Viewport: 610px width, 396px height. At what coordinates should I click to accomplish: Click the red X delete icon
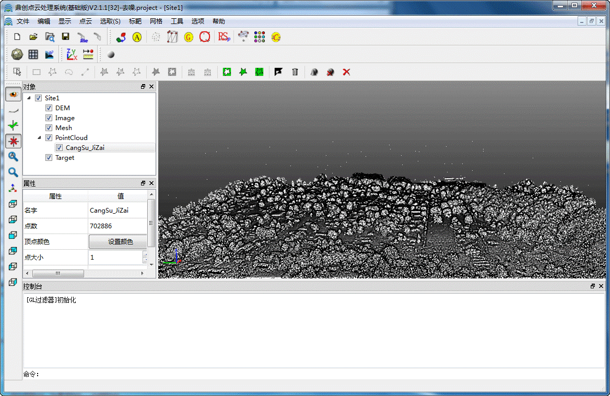[346, 72]
